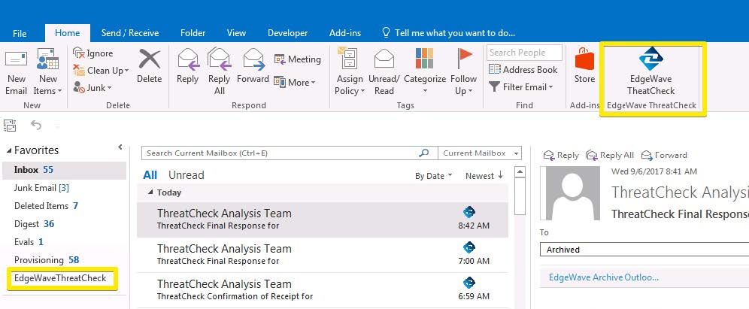Image resolution: width=749 pixels, height=309 pixels.
Task: Open the Evals folder
Action: click(64, 242)
